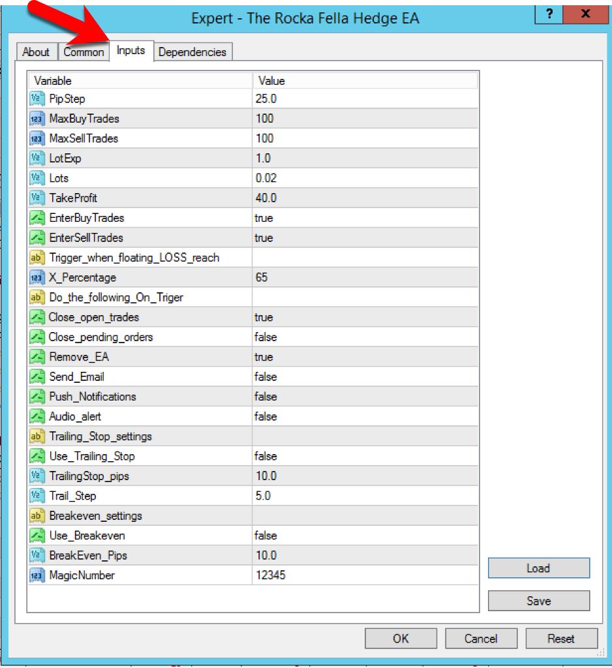Click the BreakEven_Pips double icon

click(37, 556)
